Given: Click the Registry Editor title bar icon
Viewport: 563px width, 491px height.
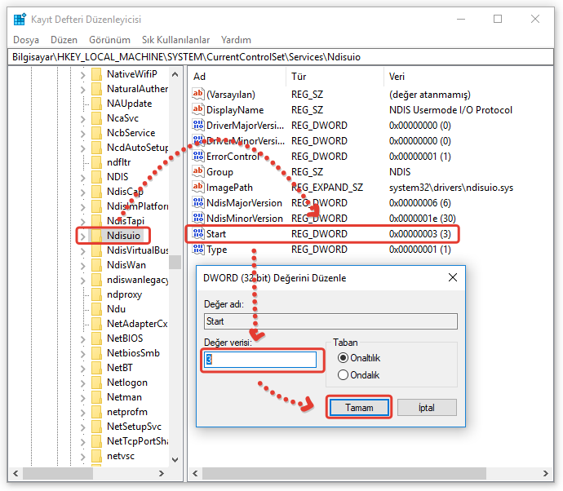Looking at the screenshot, I should [x=20, y=18].
